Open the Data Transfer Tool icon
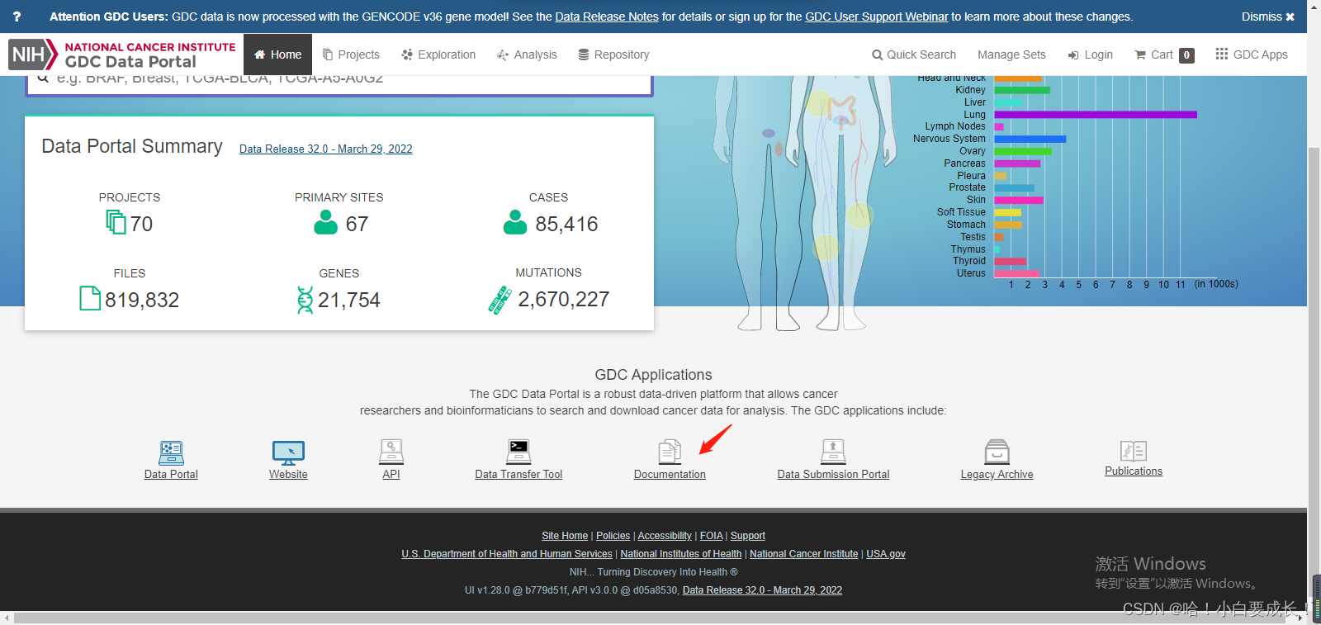This screenshot has height=625, width=1321. click(518, 452)
